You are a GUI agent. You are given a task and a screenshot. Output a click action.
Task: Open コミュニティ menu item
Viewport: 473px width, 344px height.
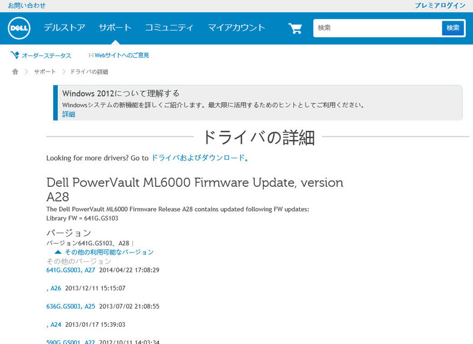[169, 28]
